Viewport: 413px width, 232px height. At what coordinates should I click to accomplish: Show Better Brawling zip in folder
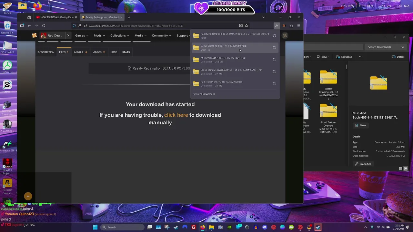pyautogui.click(x=274, y=48)
